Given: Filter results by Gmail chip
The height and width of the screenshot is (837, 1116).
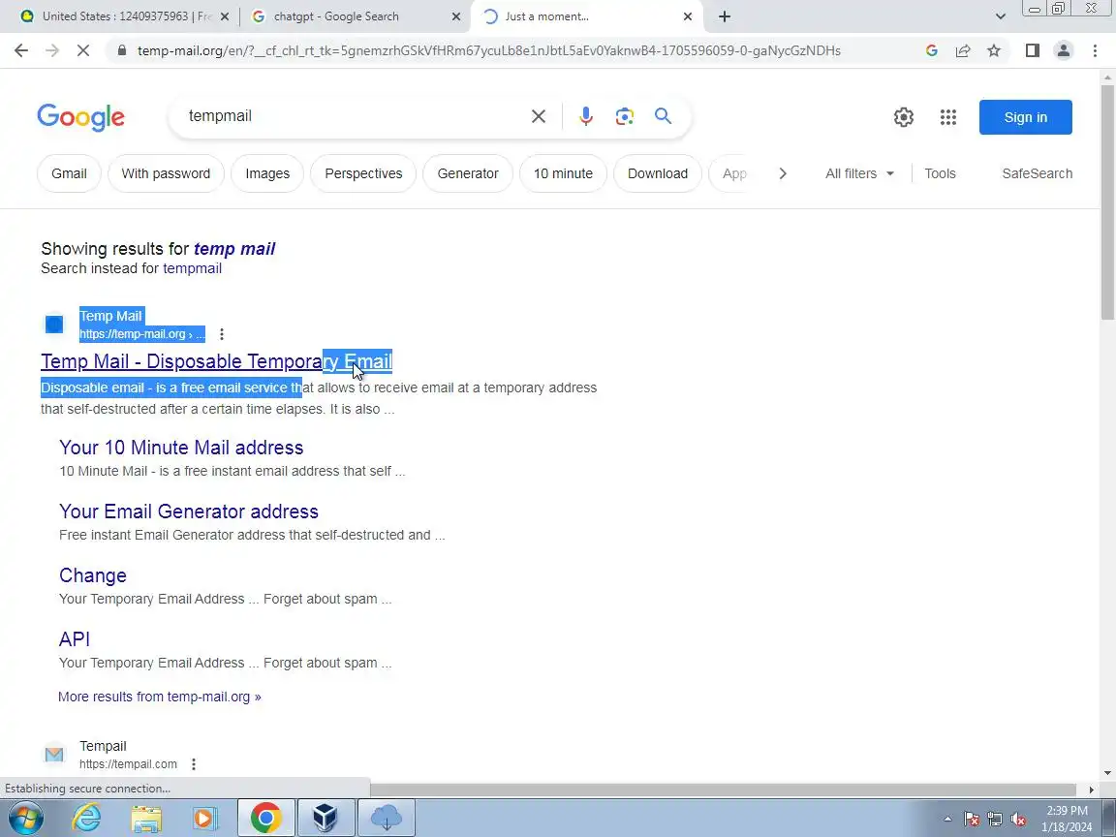Looking at the screenshot, I should click(69, 173).
